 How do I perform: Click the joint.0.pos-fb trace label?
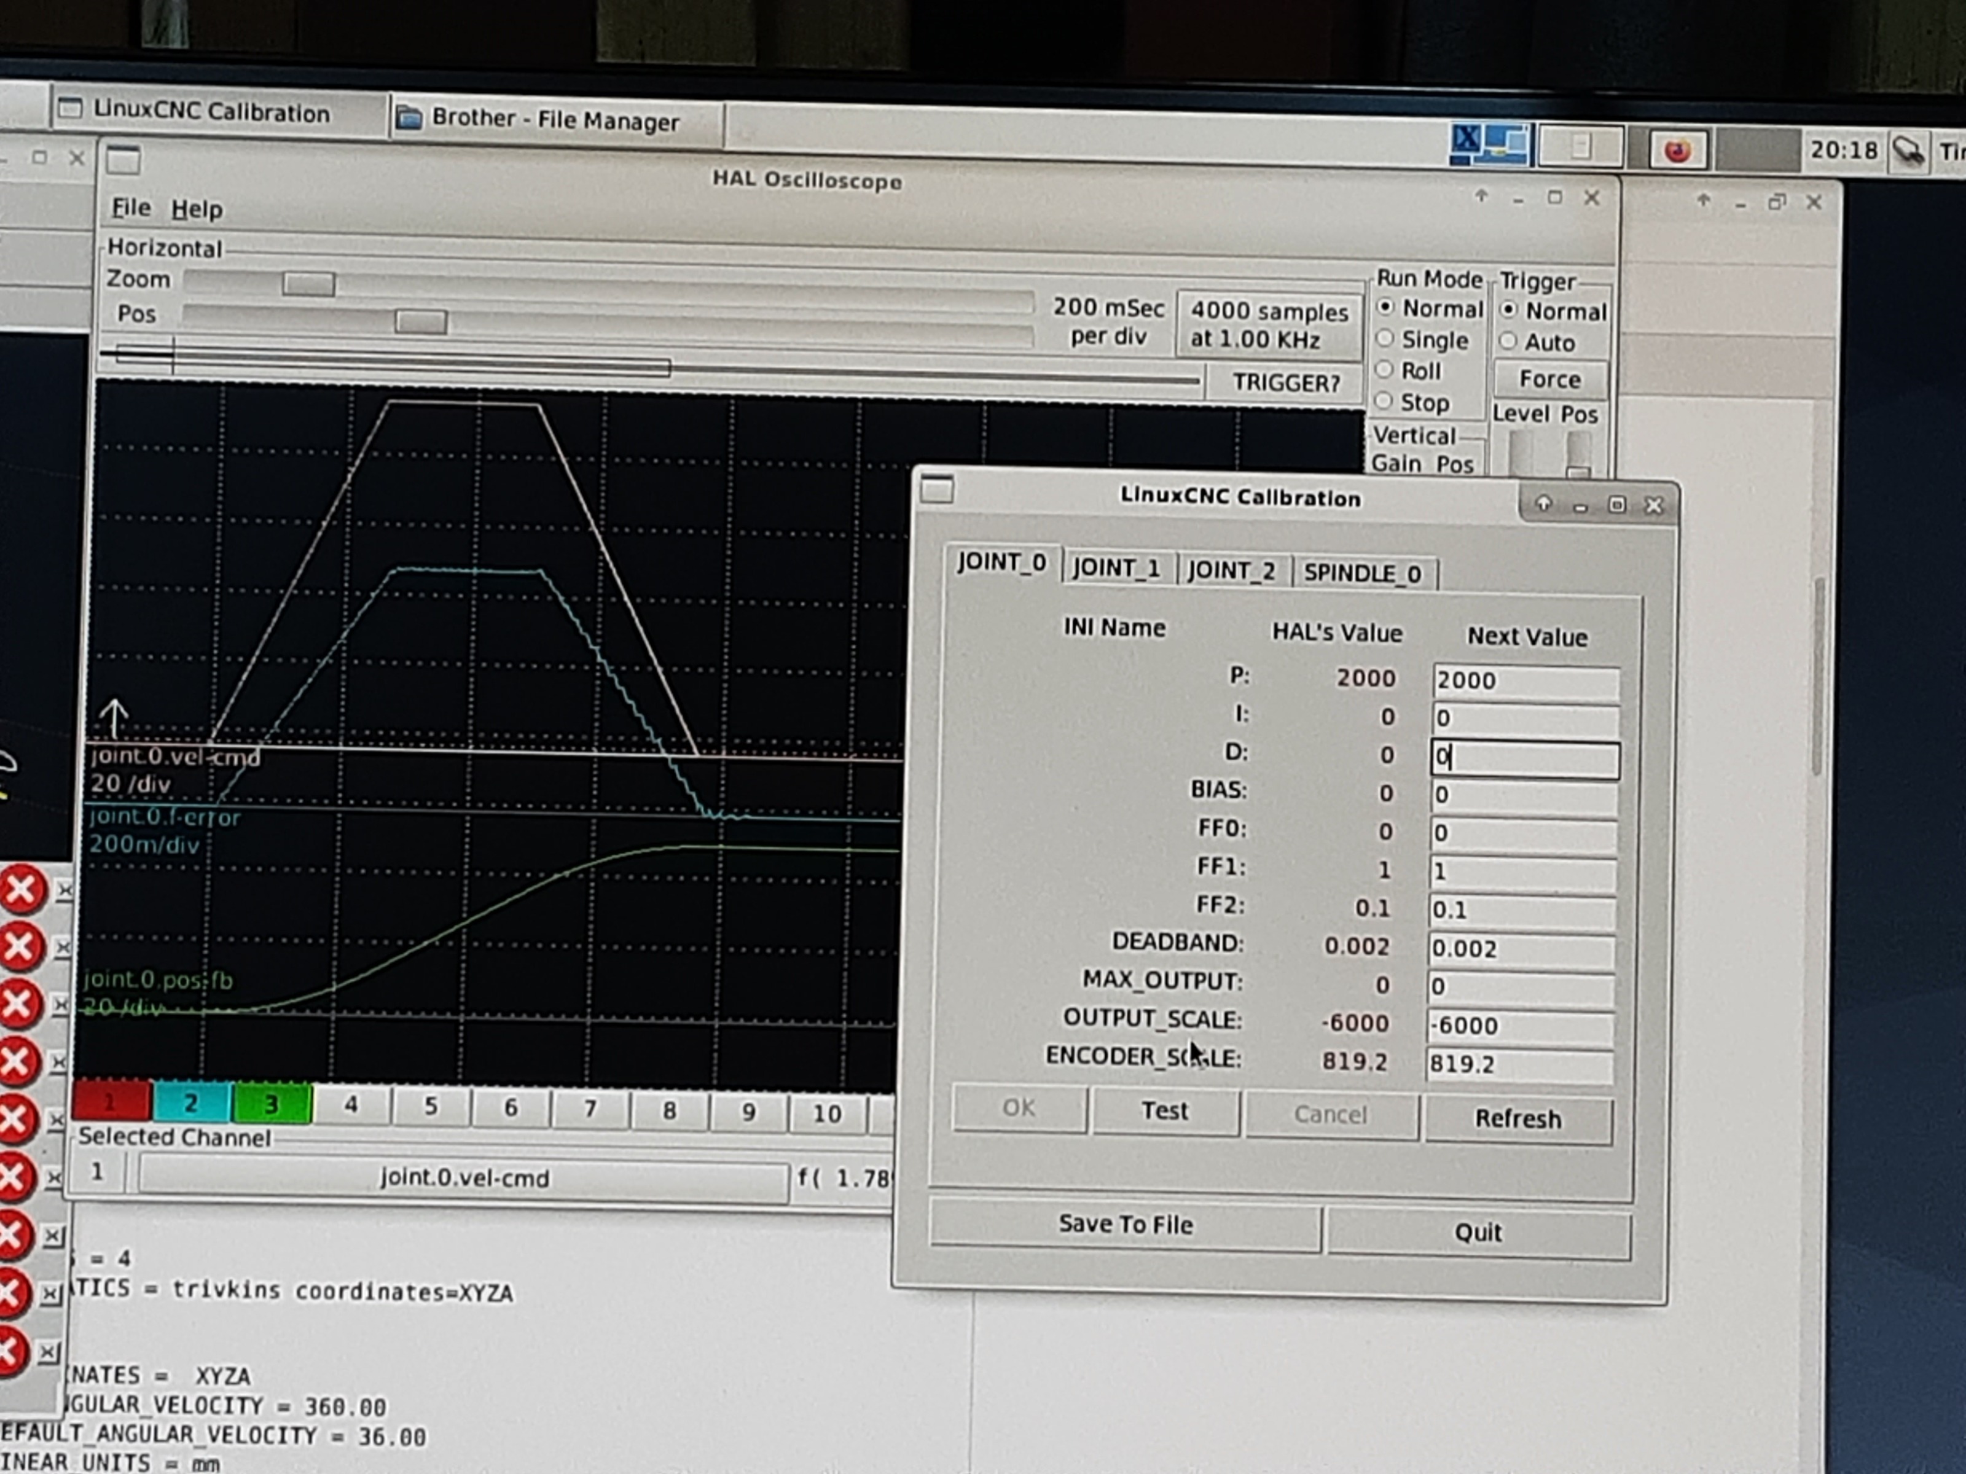(x=159, y=981)
